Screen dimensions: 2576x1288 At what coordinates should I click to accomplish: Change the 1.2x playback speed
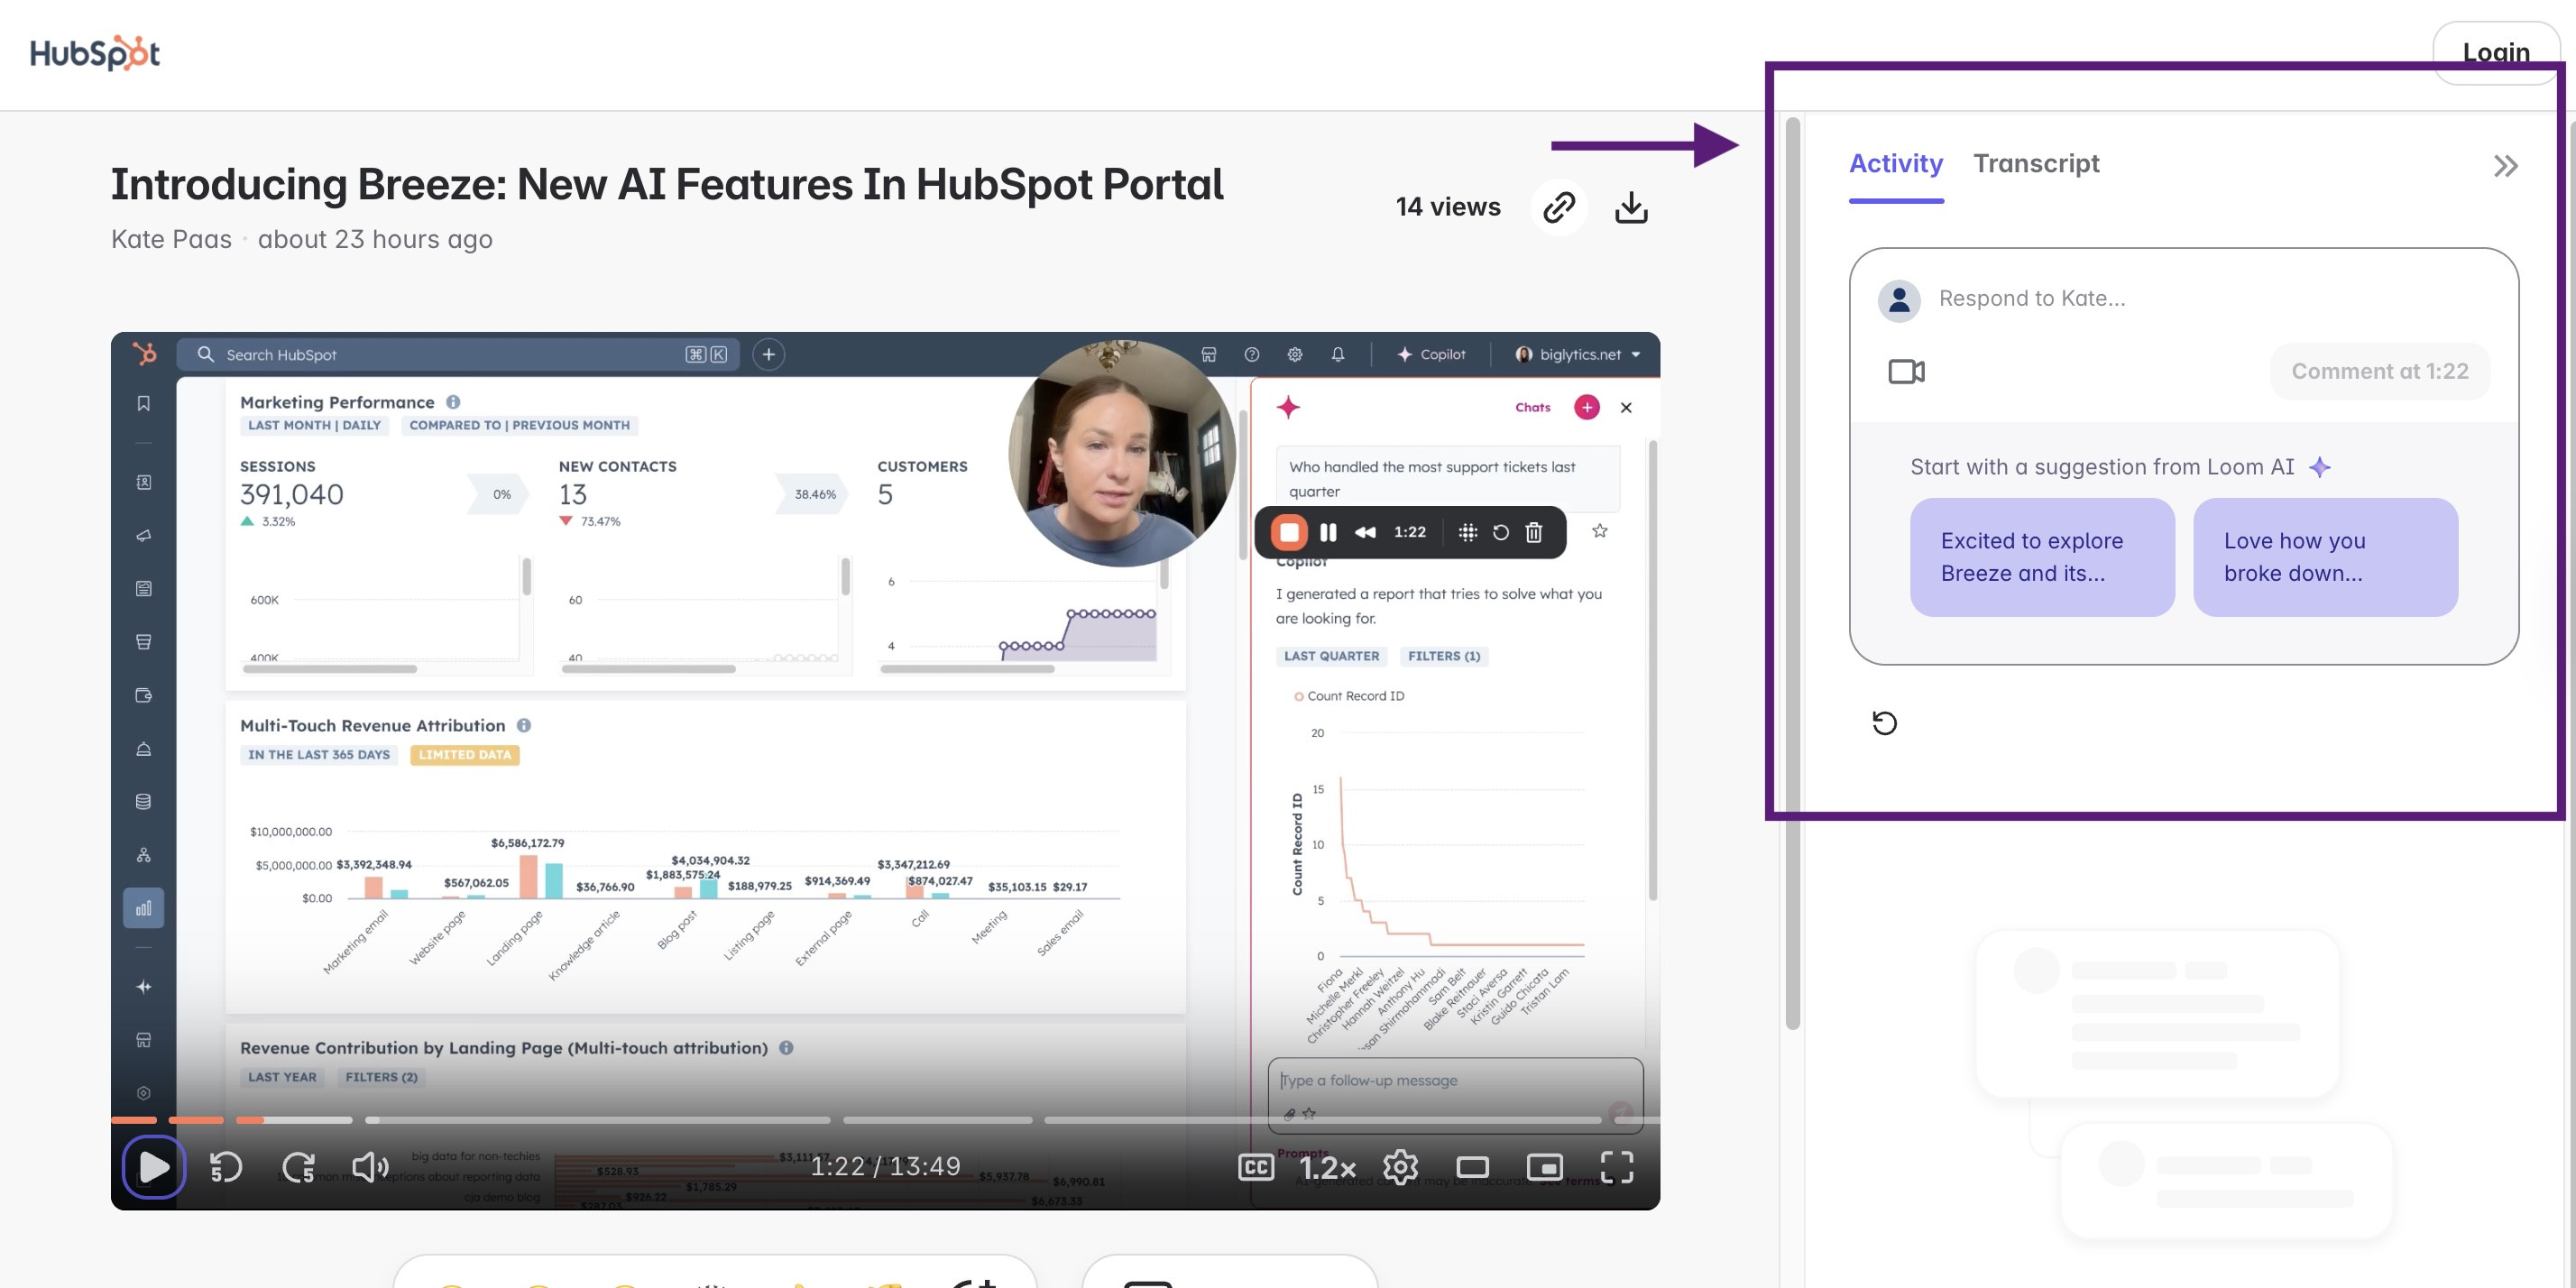1327,1166
